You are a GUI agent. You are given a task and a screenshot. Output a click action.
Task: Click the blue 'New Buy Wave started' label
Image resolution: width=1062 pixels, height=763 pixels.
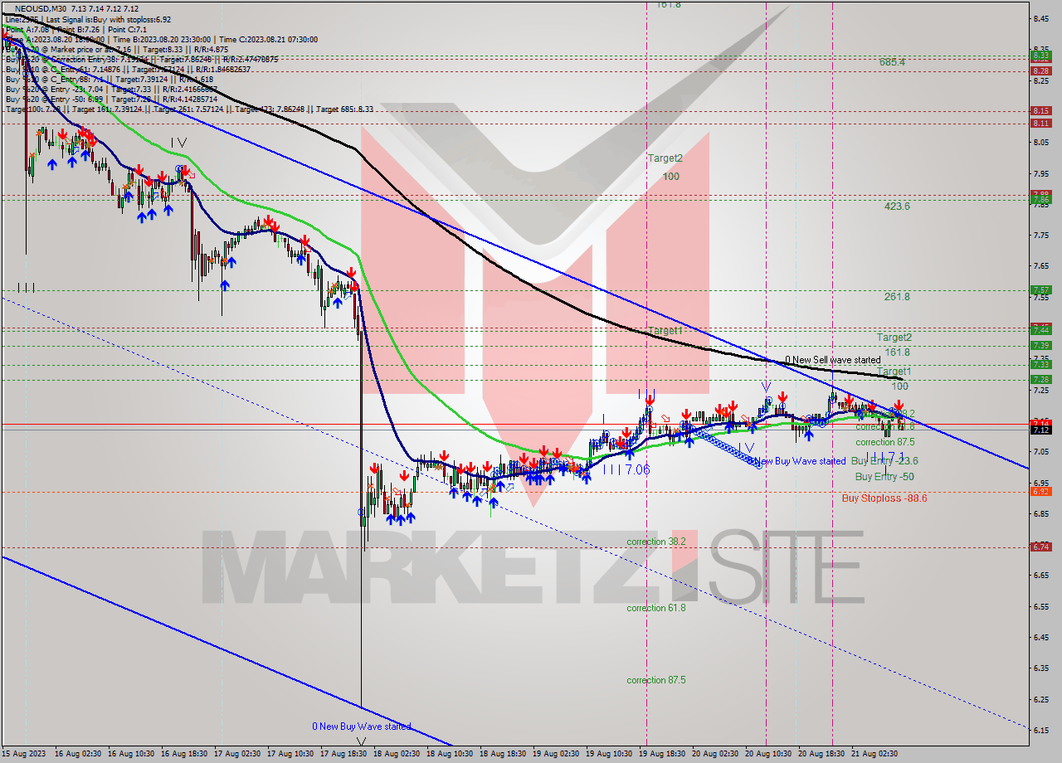point(801,461)
